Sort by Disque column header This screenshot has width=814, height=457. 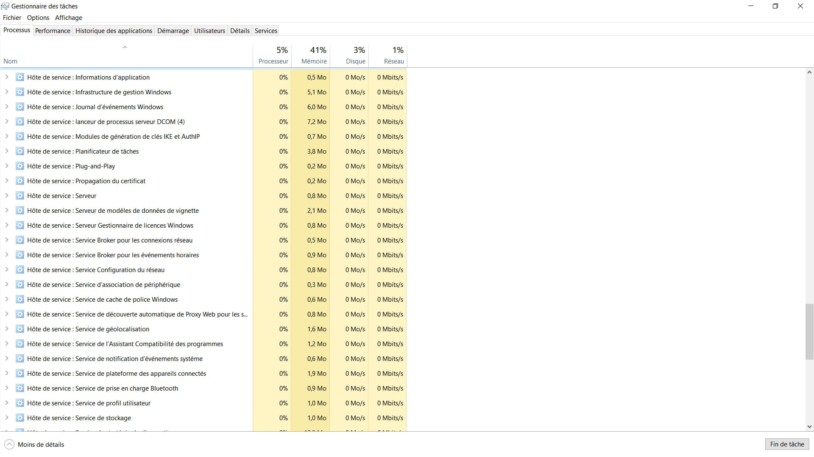coord(349,56)
